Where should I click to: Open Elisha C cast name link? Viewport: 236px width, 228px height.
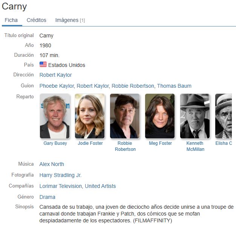coord(224,143)
